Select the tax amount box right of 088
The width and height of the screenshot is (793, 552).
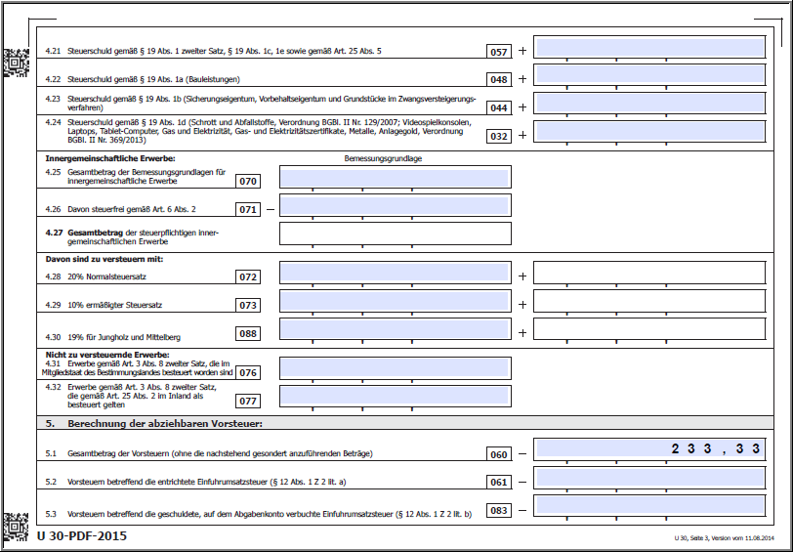tap(649, 330)
